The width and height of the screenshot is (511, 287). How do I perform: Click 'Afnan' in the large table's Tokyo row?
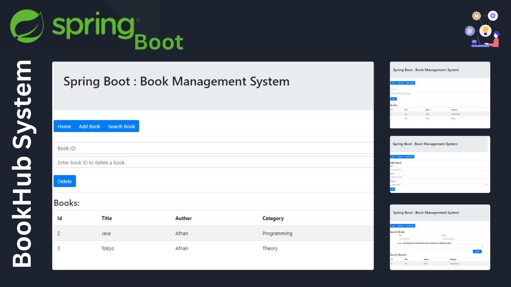click(182, 248)
